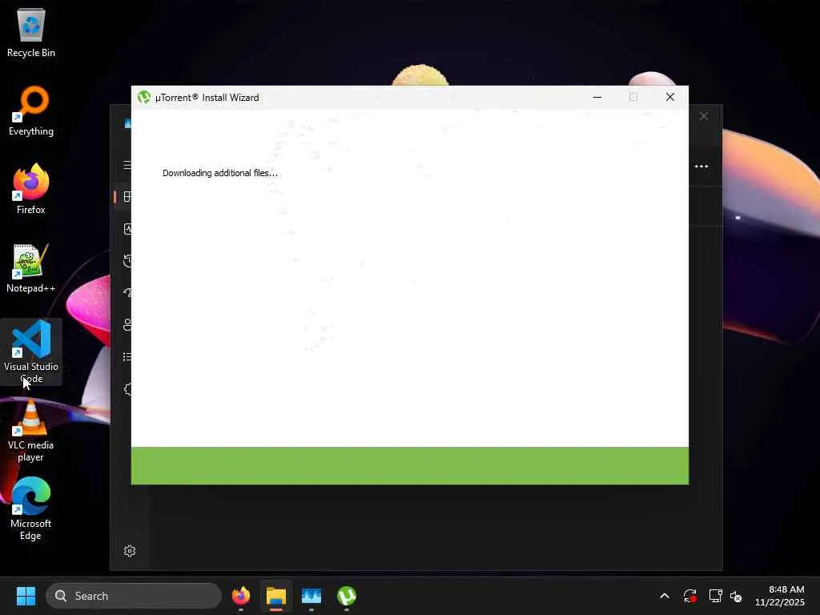820x615 pixels.
Task: Open App history in Task Manager sidebar
Action: 127,260
